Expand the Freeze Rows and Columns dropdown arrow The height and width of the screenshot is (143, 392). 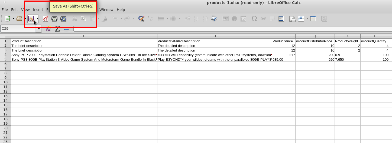click(307, 19)
